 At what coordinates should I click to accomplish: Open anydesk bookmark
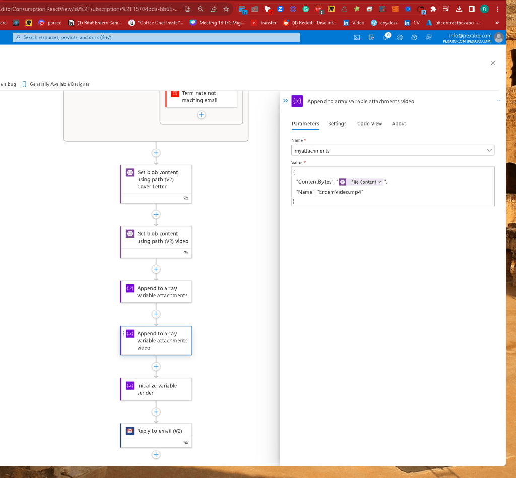coord(384,23)
